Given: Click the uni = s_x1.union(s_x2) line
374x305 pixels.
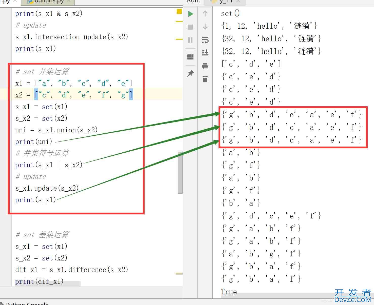Looking at the screenshot, I should point(56,130).
